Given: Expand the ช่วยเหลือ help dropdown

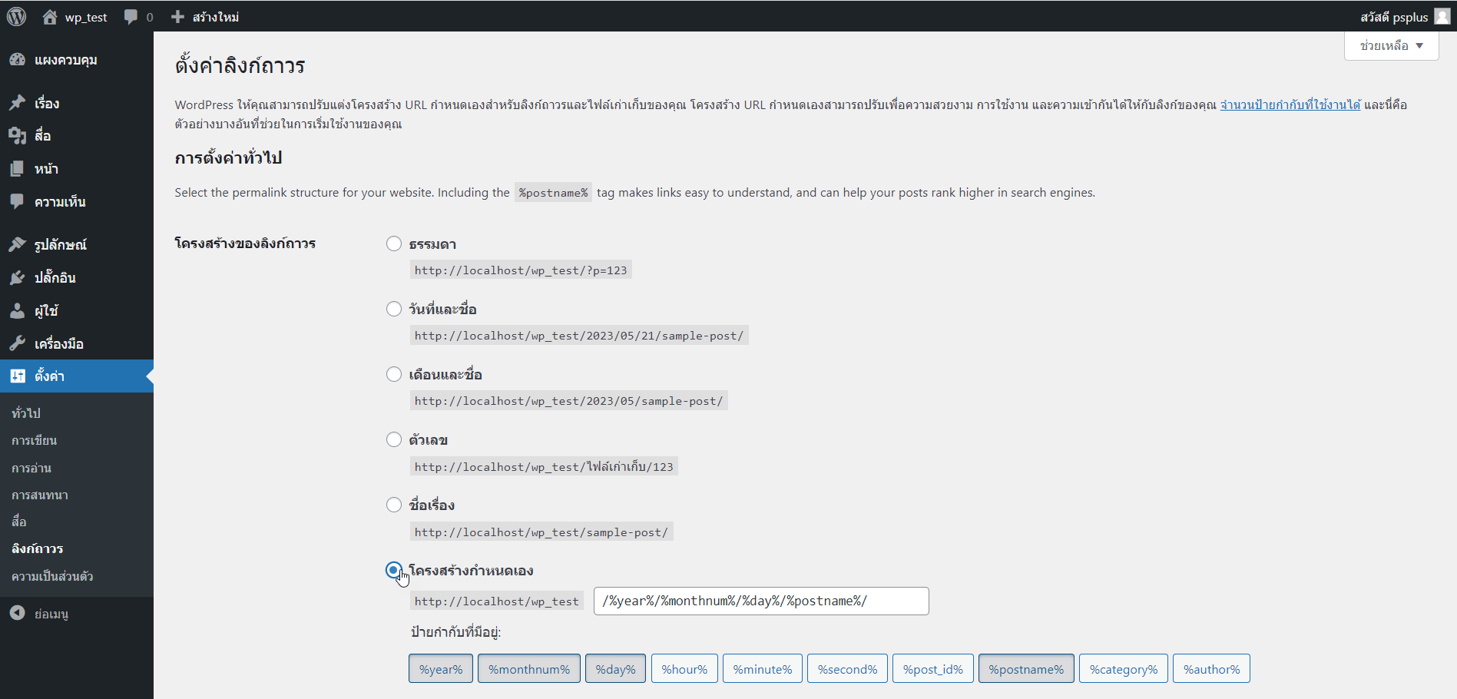Looking at the screenshot, I should (1391, 45).
